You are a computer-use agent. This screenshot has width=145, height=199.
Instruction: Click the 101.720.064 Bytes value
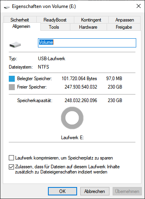click(79, 79)
